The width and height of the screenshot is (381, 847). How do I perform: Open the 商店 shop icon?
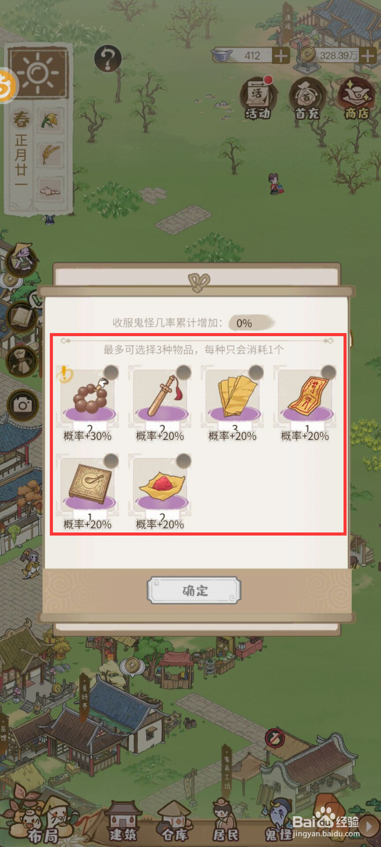356,98
